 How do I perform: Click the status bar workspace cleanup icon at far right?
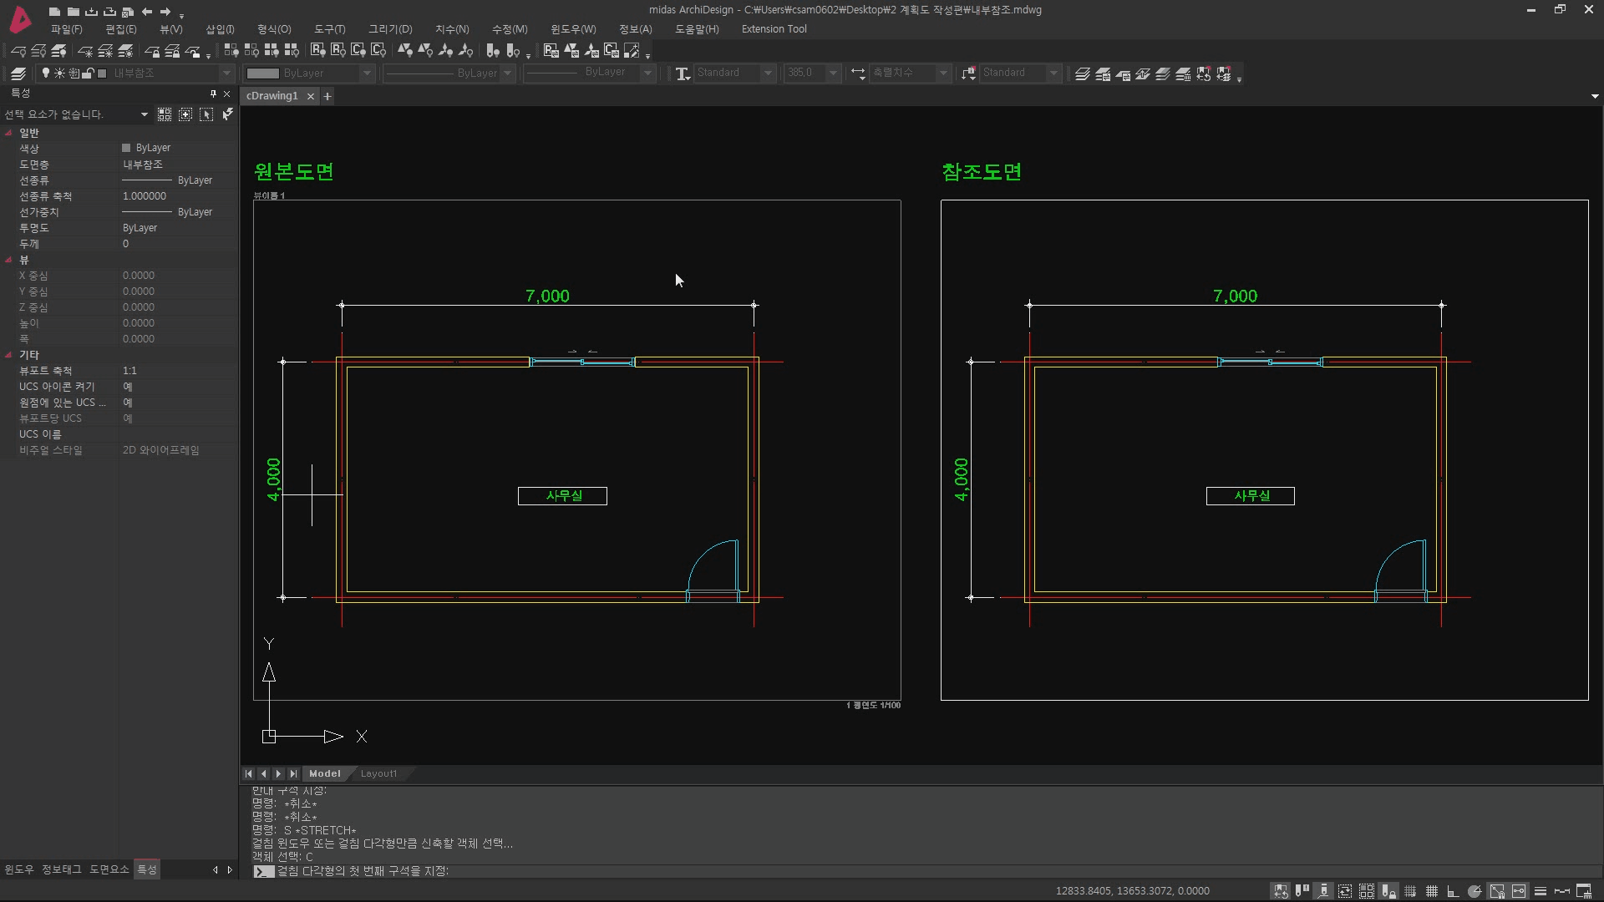click(1583, 891)
